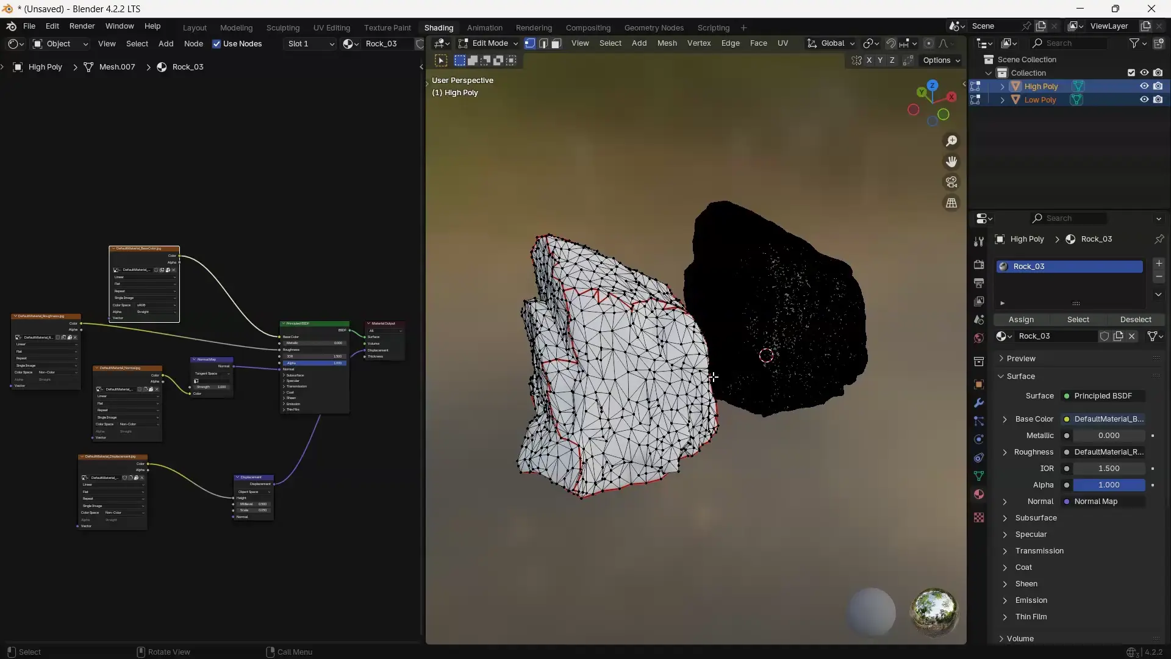Open Modifiers wrench properties tab

pos(979,403)
